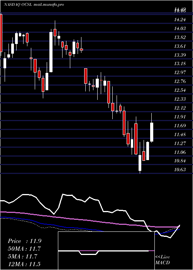193x270 pixels.
Task: Click the 11.91 price axis label
Action: (180, 117)
